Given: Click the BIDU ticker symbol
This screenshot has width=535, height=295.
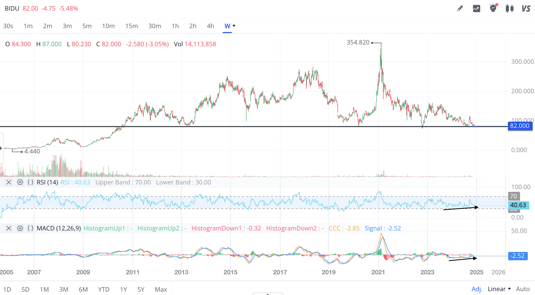Looking at the screenshot, I should tap(12, 9).
